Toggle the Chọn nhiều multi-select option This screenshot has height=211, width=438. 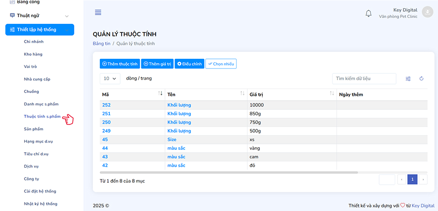pos(221,64)
